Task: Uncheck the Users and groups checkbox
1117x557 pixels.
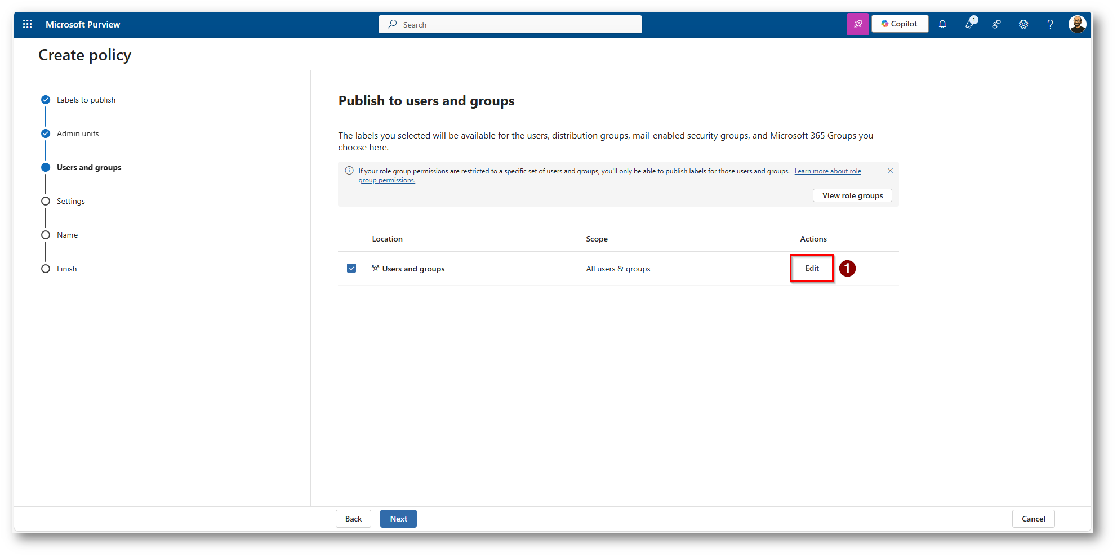Action: (x=351, y=268)
